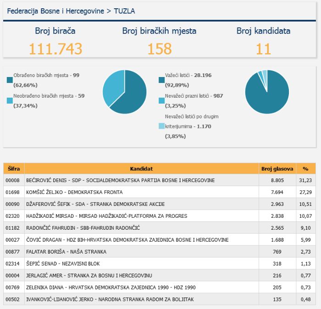
Task: Click candidate code 00090
Action: tap(12, 204)
